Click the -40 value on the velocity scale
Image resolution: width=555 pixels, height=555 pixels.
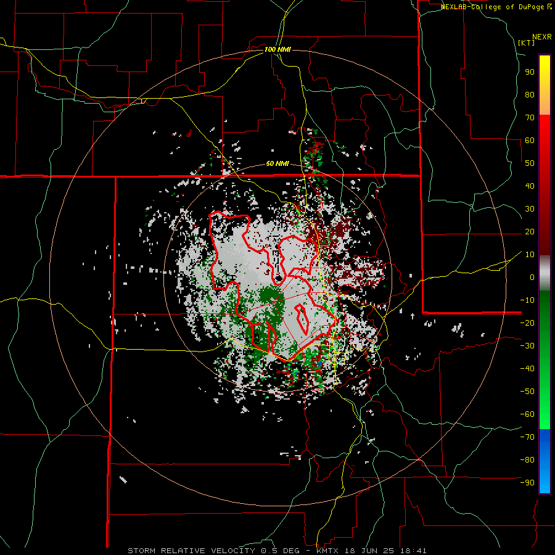pyautogui.click(x=527, y=369)
